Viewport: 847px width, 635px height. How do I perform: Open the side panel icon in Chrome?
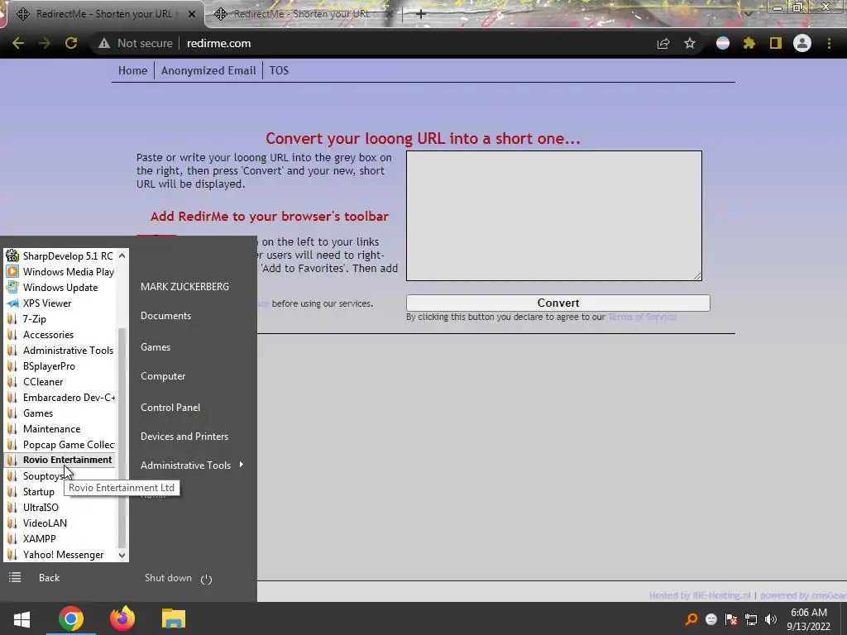776,43
